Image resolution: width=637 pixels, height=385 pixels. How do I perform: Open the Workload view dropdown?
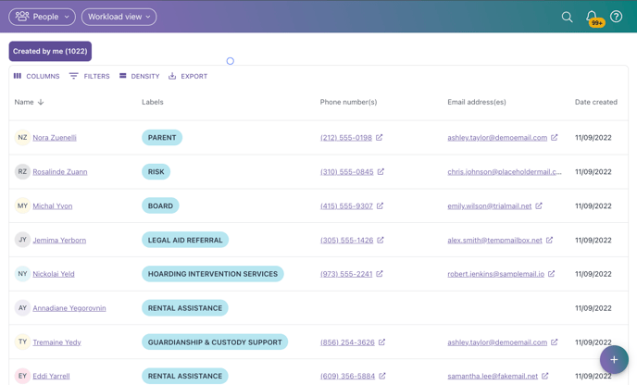tap(119, 17)
